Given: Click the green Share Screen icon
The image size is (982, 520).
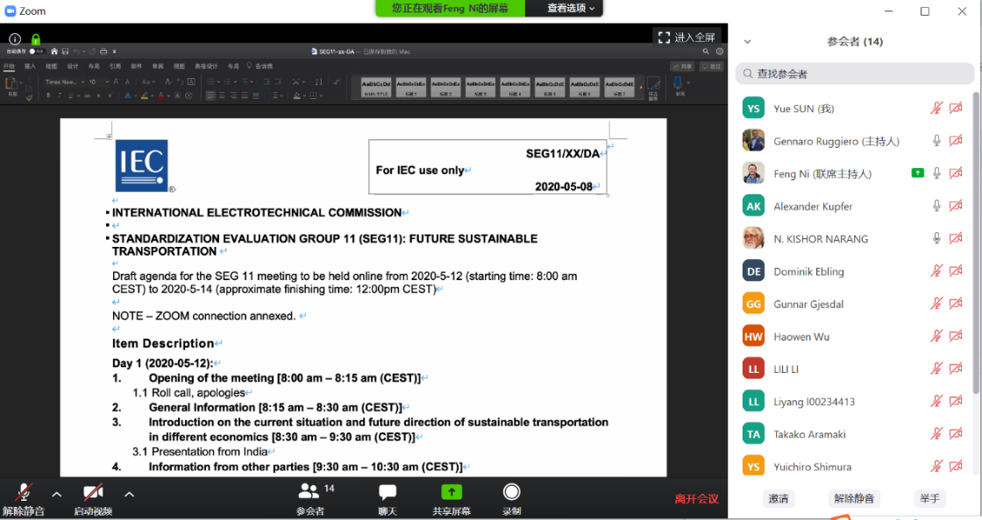Looking at the screenshot, I should click(x=451, y=492).
